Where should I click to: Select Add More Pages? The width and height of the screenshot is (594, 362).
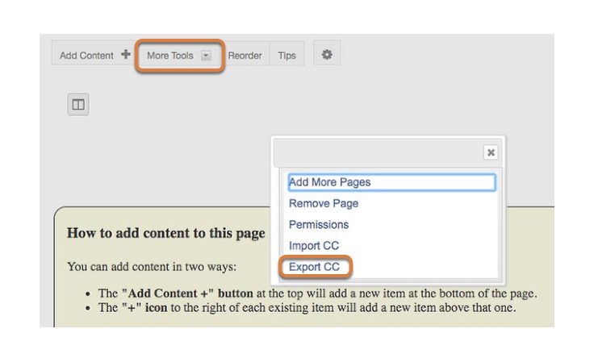tap(391, 182)
